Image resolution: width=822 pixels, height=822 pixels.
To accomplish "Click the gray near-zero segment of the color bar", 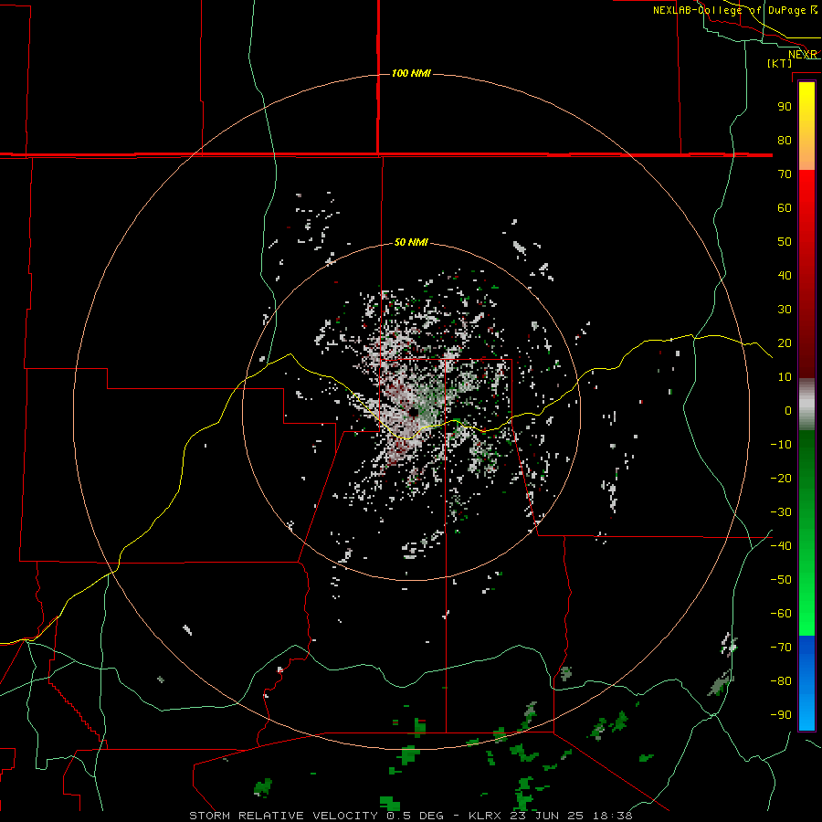I will coord(806,405).
